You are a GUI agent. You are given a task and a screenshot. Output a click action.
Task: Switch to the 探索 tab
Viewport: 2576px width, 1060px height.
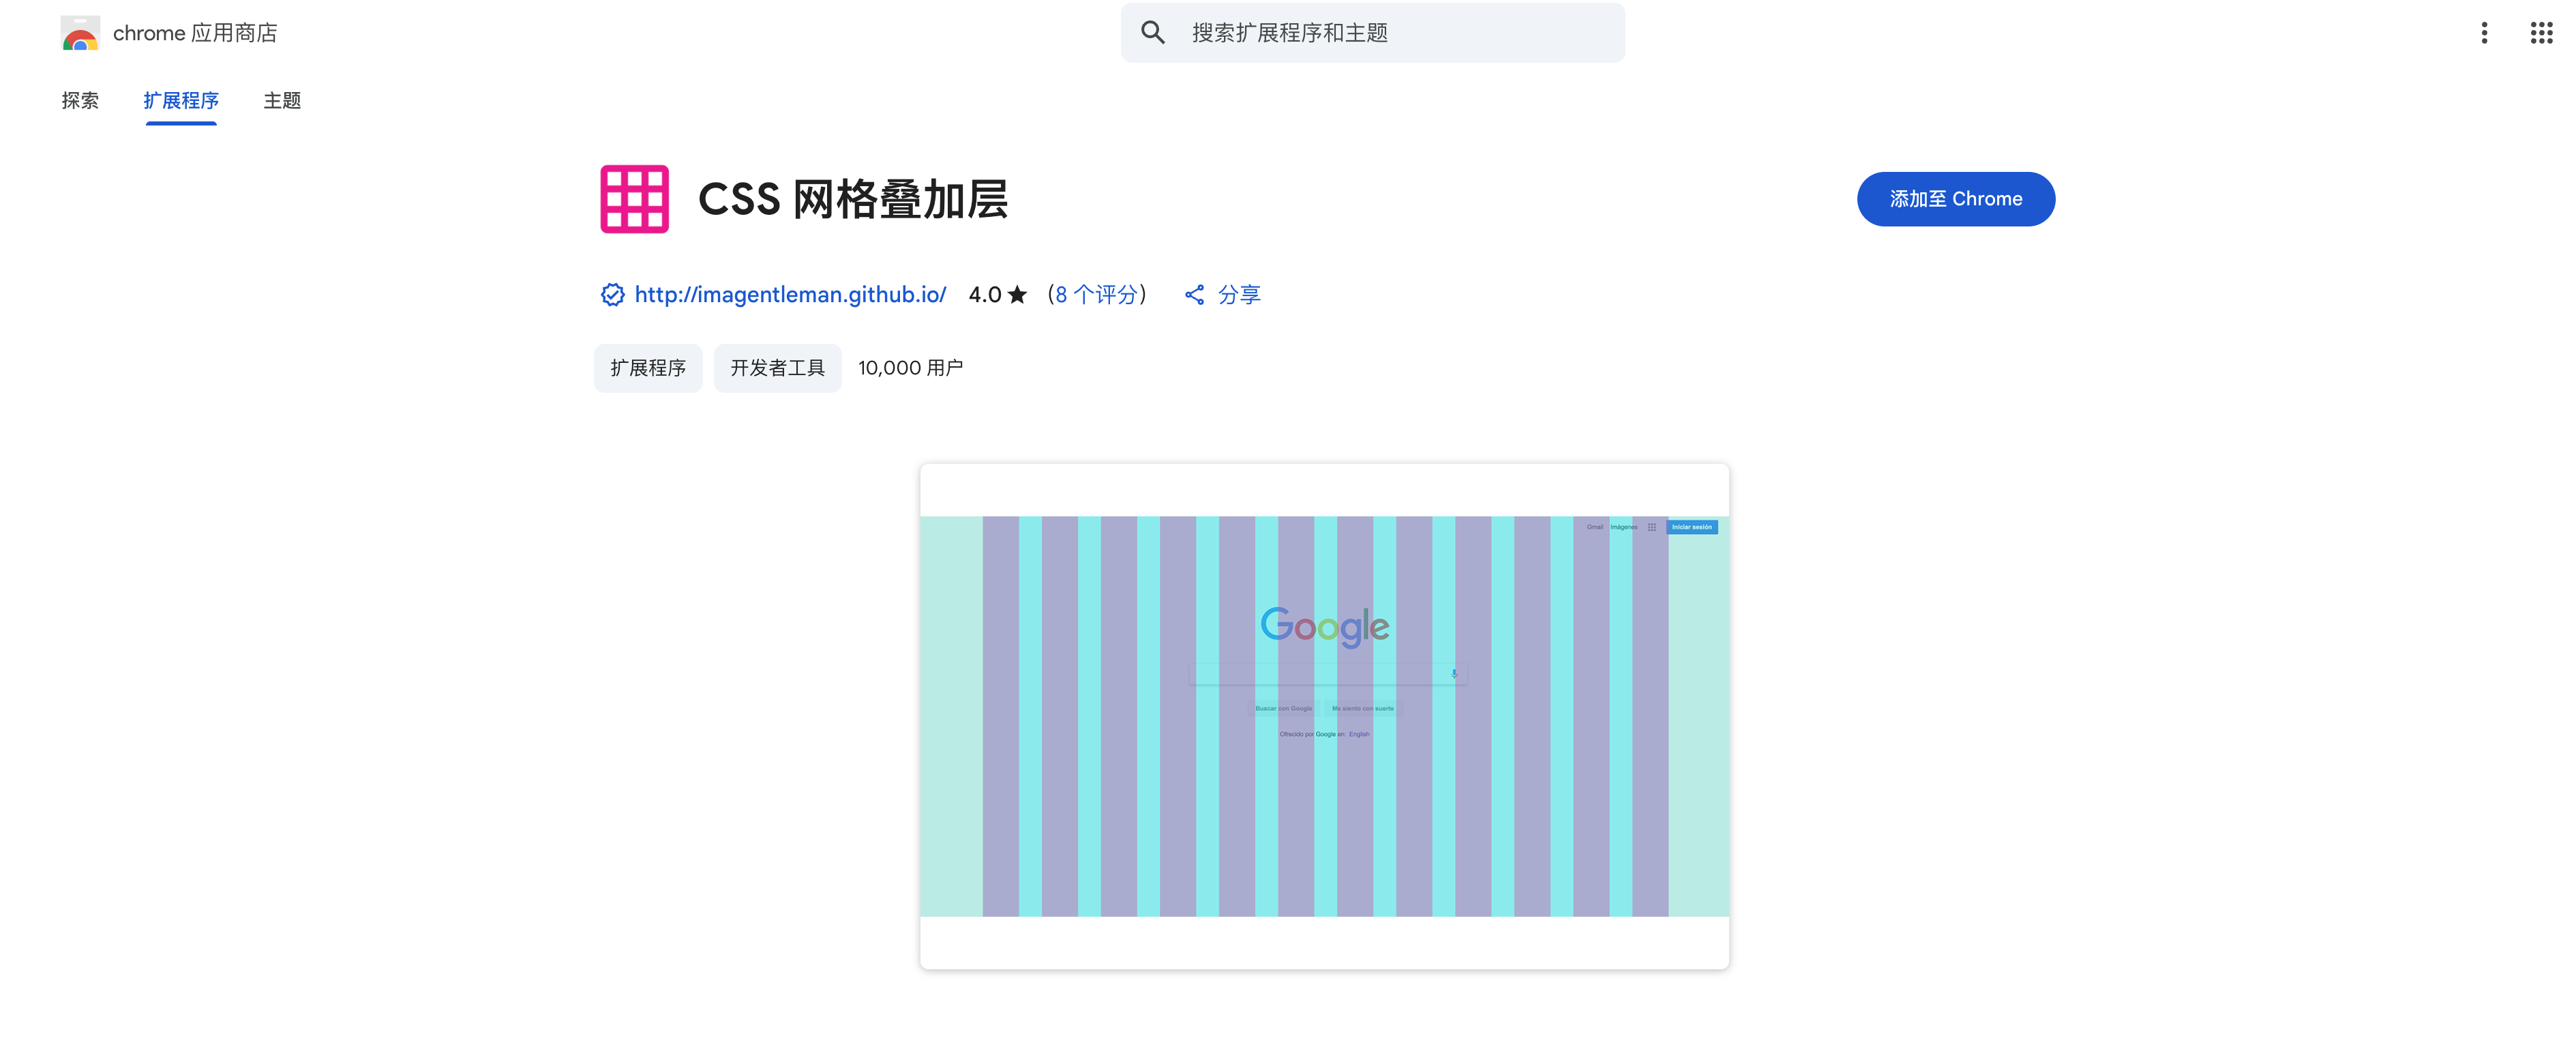click(x=80, y=100)
